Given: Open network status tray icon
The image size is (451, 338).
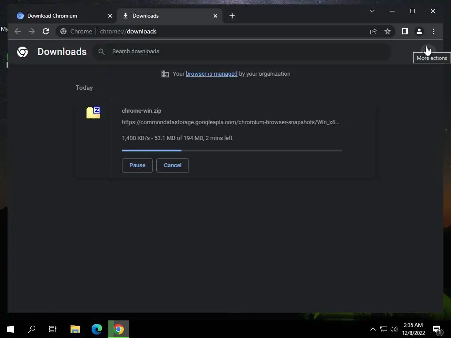Looking at the screenshot, I should [x=383, y=329].
